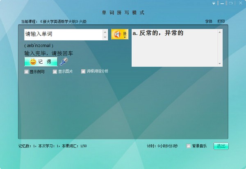The width and height of the screenshot is (246, 169).
Task: Click the 当前课程 course name label
Action: (54, 21)
